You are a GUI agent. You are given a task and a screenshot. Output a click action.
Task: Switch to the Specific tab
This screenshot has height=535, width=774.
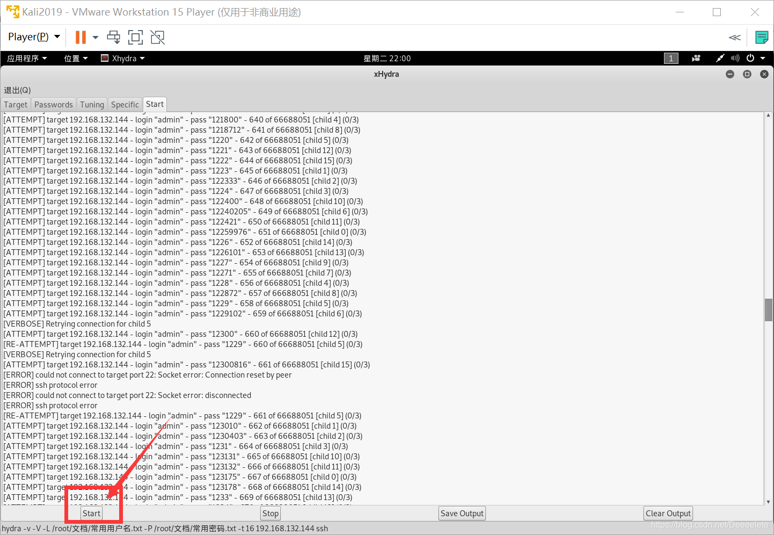pyautogui.click(x=125, y=104)
